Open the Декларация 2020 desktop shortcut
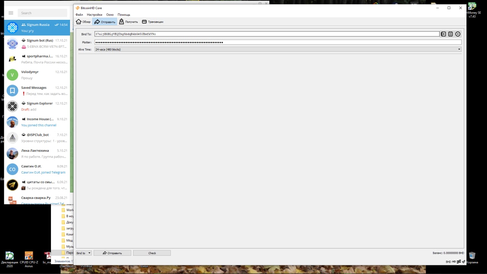Viewport: 487px width, 274px height. [x=10, y=260]
